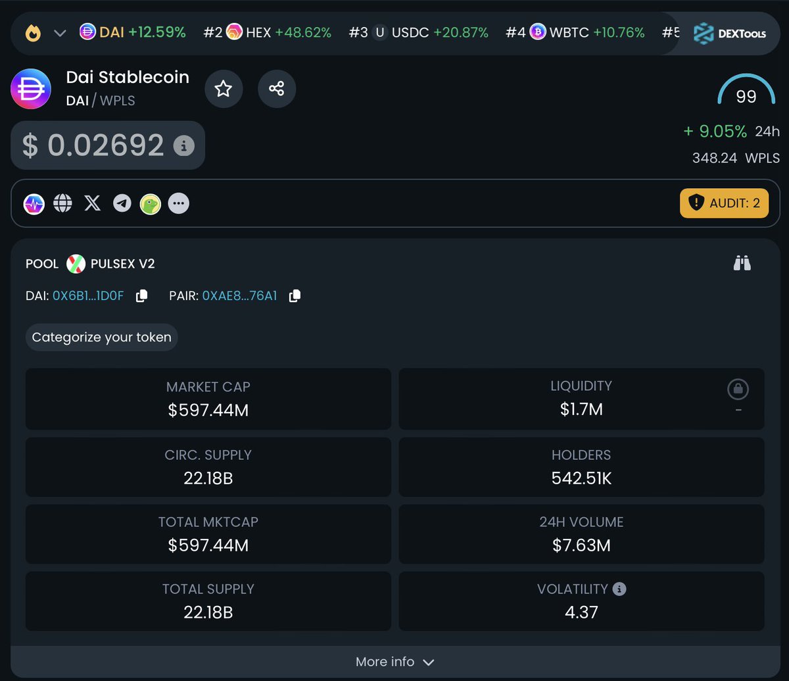Click the Circ. Supply 22.18B value

(x=208, y=478)
